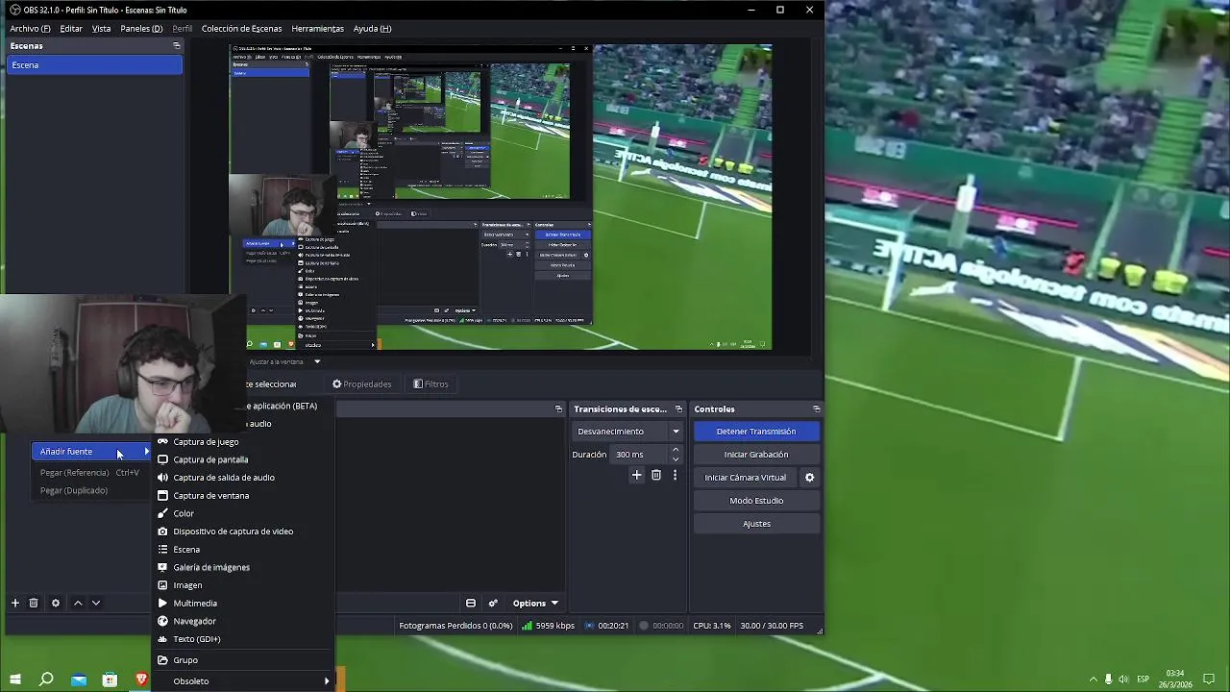Open transition properties three-dot menu
The image size is (1230, 692).
[675, 475]
